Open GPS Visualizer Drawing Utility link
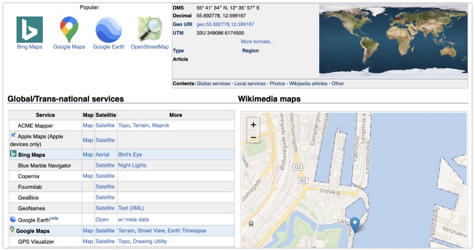Image resolution: width=475 pixels, height=251 pixels. pos(150,242)
